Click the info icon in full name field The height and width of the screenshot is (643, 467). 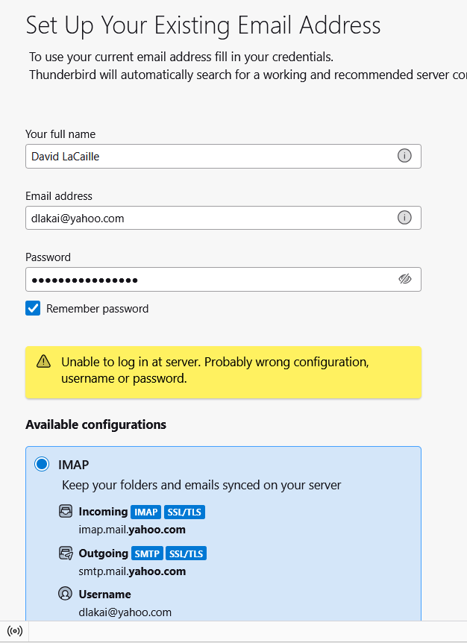(x=404, y=156)
